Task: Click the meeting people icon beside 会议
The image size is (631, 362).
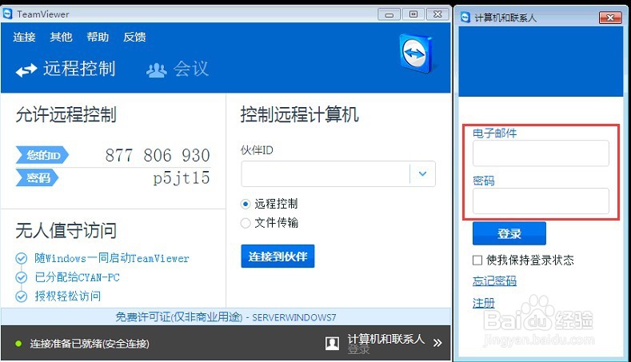Action: coord(156,70)
